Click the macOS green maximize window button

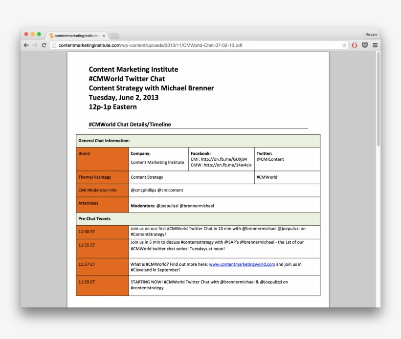39,34
